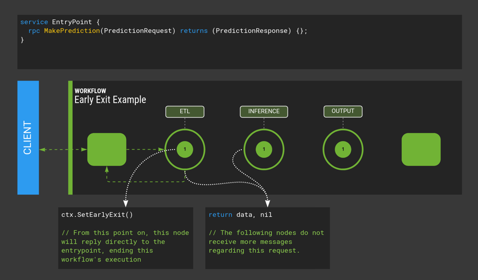Click the INFERENCE node circle
Viewport: 478px width, 280px height.
(x=264, y=149)
